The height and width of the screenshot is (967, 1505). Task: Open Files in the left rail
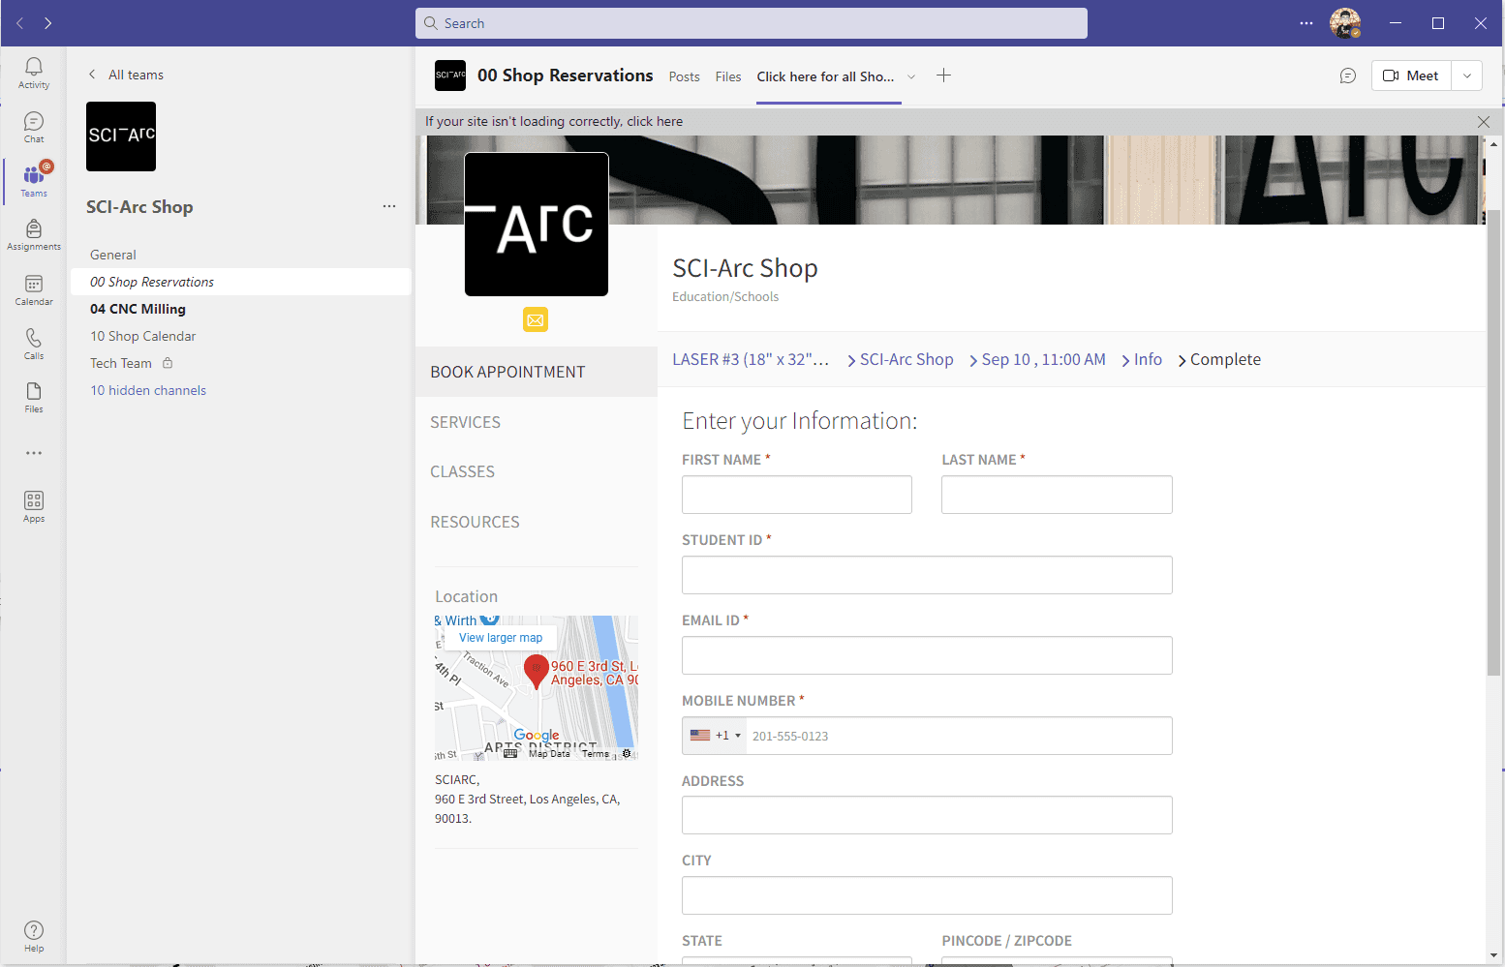tap(34, 397)
